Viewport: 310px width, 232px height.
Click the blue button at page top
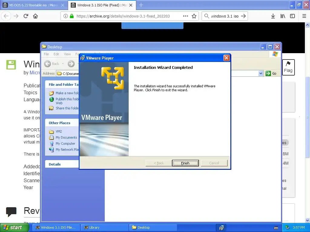(x=152, y=26)
